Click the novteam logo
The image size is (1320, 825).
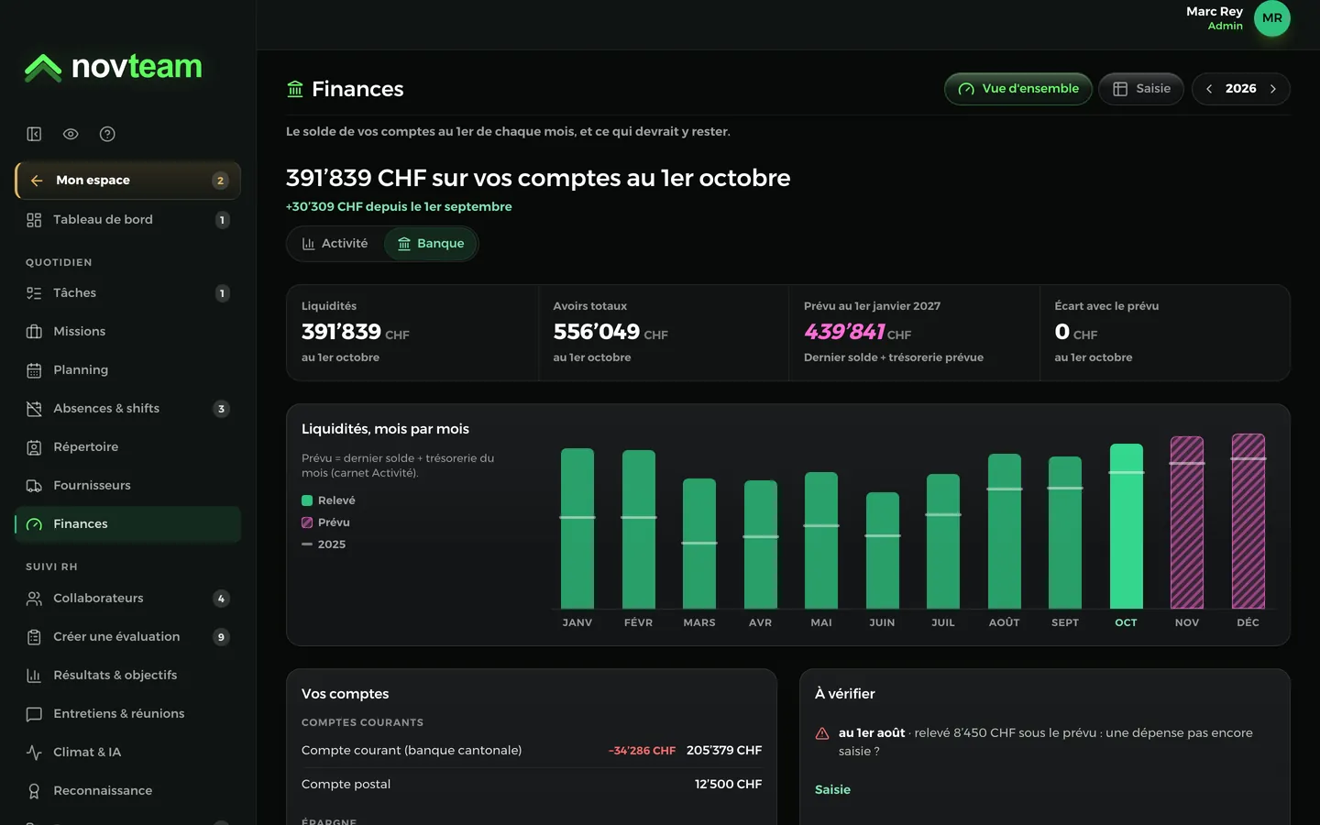pos(113,67)
